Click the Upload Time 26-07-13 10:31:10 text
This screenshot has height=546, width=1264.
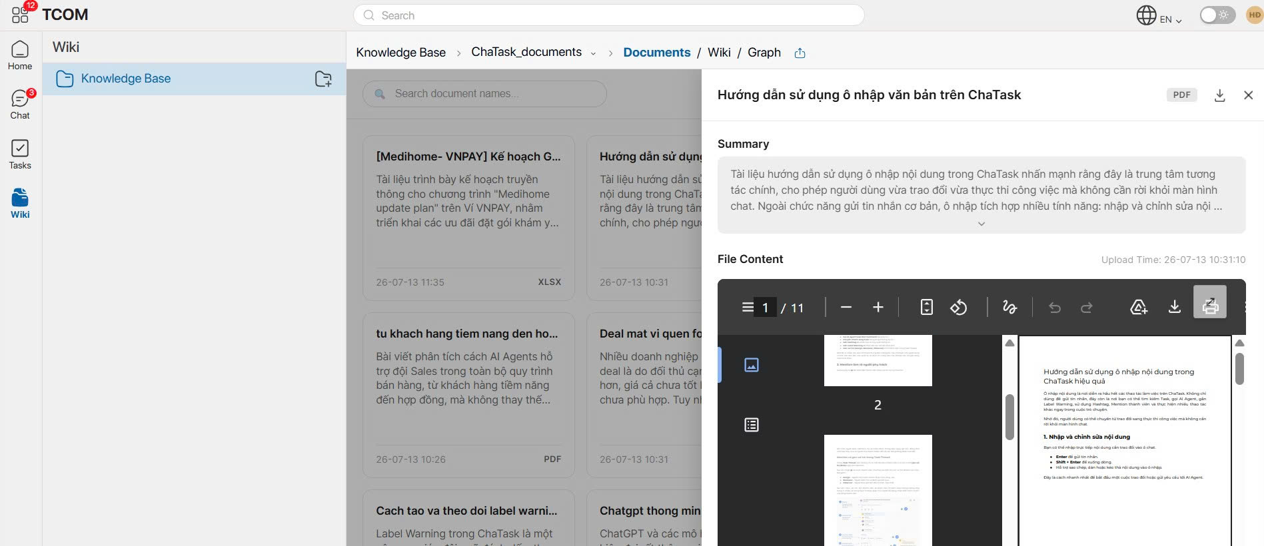pyautogui.click(x=1173, y=260)
